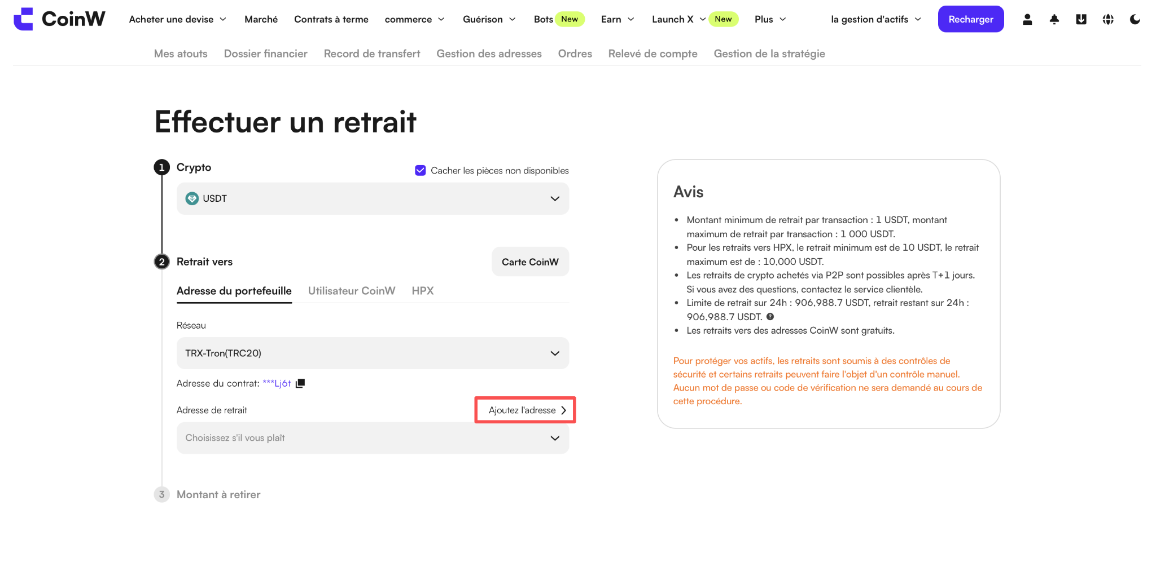Go to Gestion de la stratégie tab
1156x567 pixels.
[x=769, y=54]
